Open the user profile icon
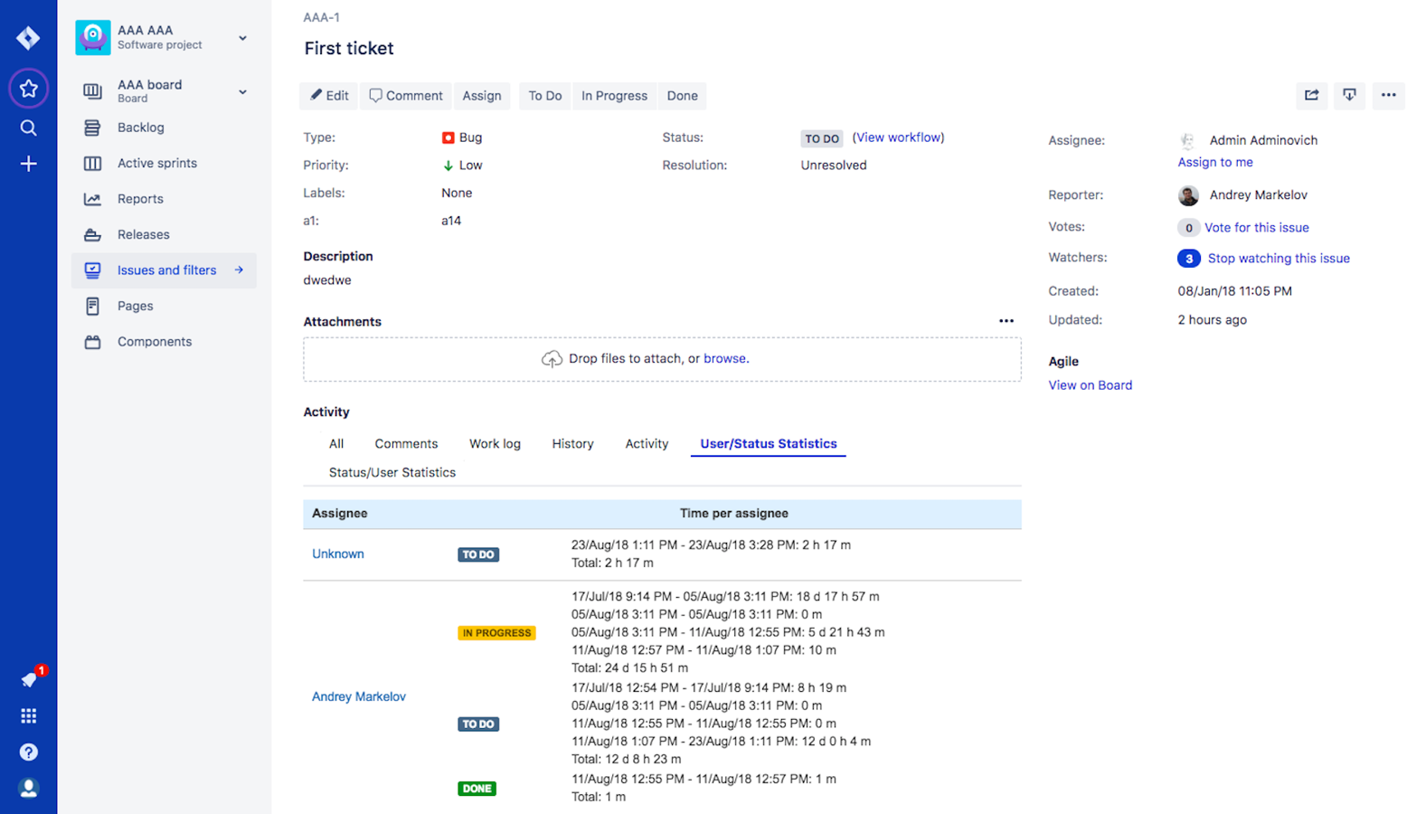 click(x=29, y=789)
